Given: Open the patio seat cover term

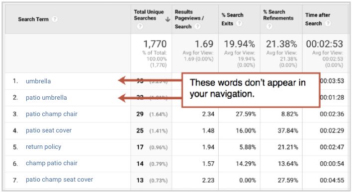Looking at the screenshot, I should coord(49,130).
